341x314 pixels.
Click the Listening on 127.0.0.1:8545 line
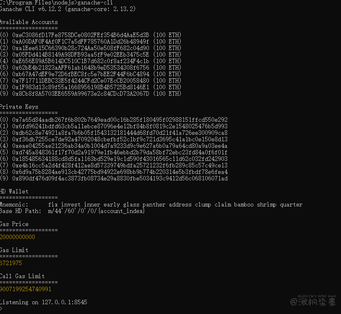pyautogui.click(x=43, y=302)
